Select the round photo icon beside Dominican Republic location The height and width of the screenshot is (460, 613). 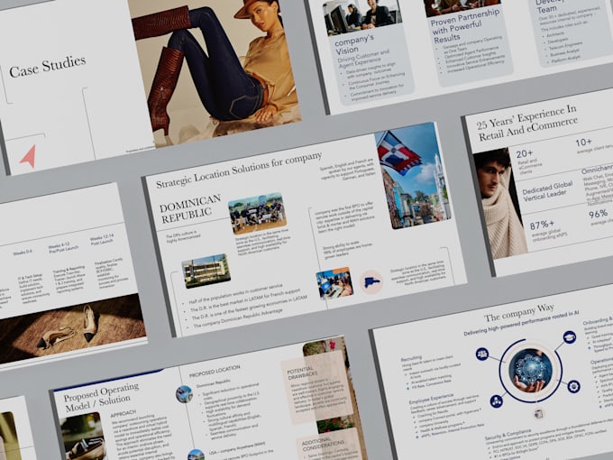click(184, 394)
